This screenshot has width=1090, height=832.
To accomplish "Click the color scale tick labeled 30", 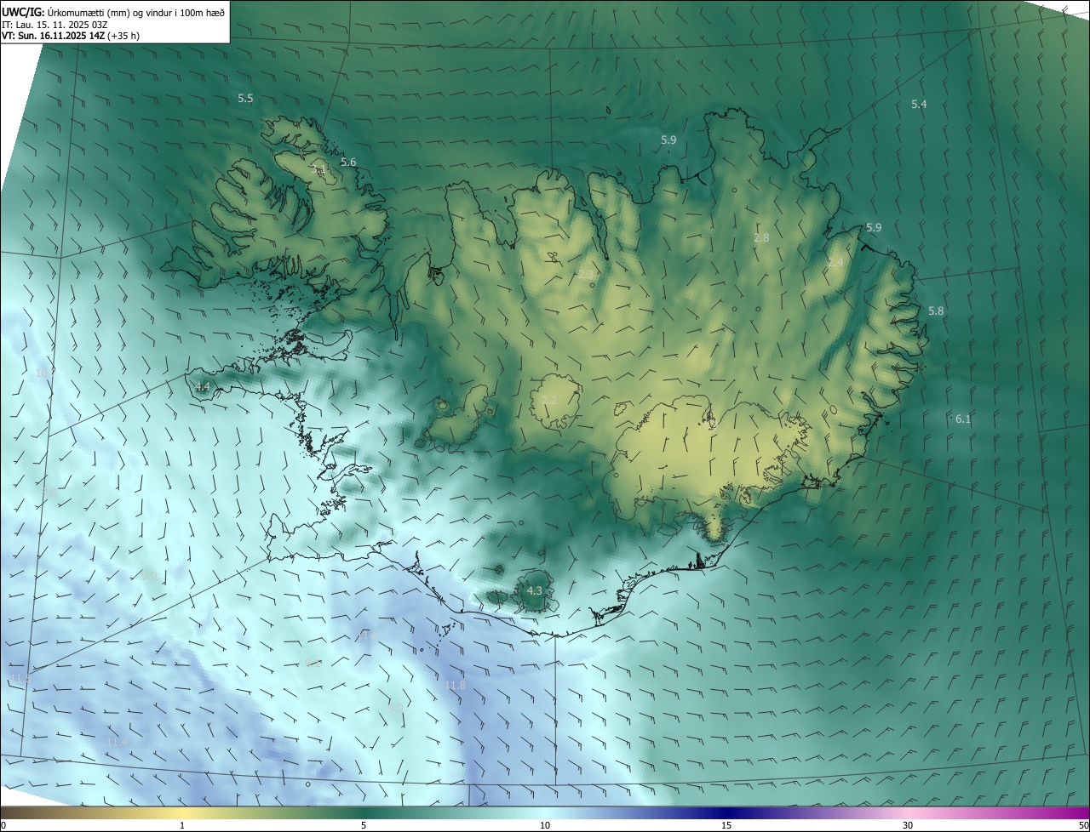I will [x=908, y=825].
